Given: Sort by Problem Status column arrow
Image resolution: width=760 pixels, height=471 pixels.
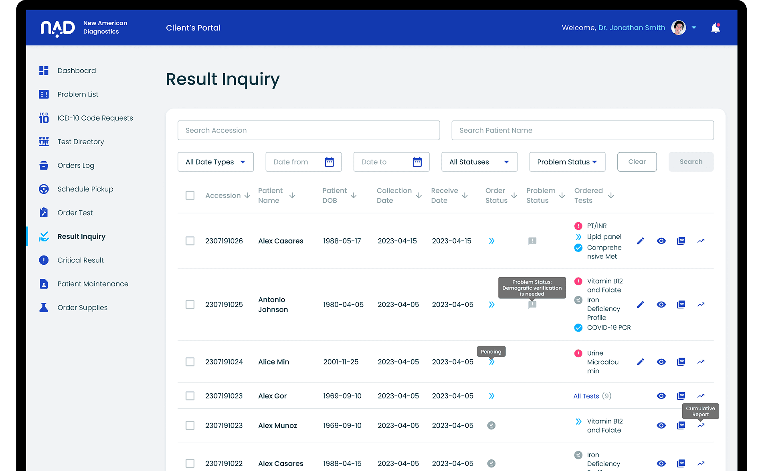Looking at the screenshot, I should (x=562, y=195).
